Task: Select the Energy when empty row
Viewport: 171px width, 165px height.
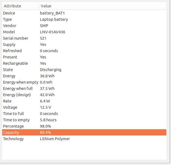Action: pyautogui.click(x=84, y=82)
